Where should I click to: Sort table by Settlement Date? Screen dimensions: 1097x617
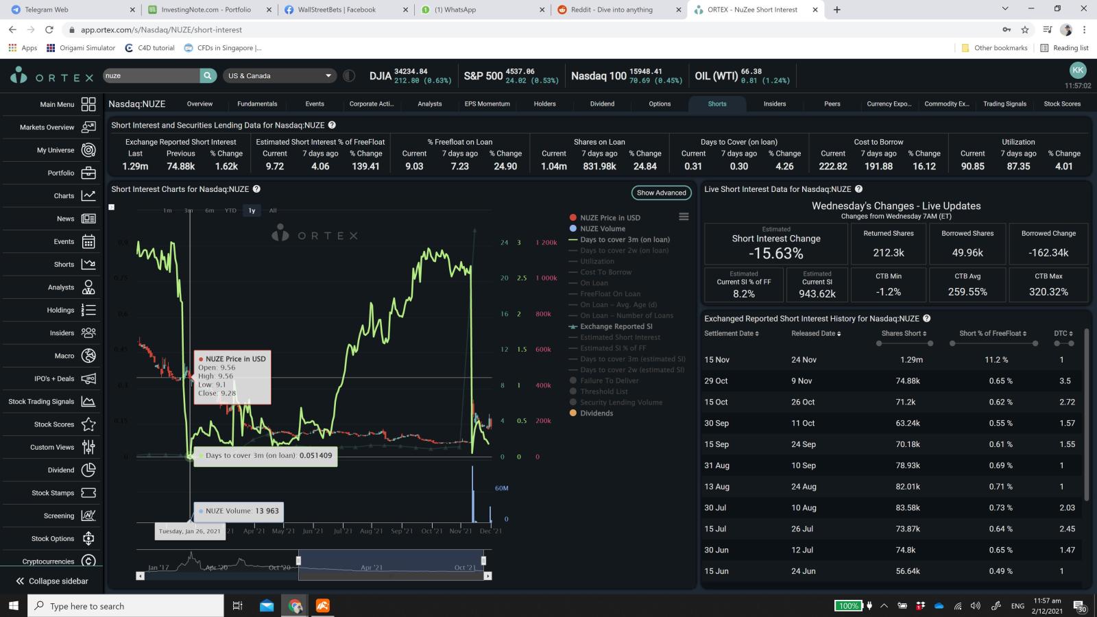point(732,333)
